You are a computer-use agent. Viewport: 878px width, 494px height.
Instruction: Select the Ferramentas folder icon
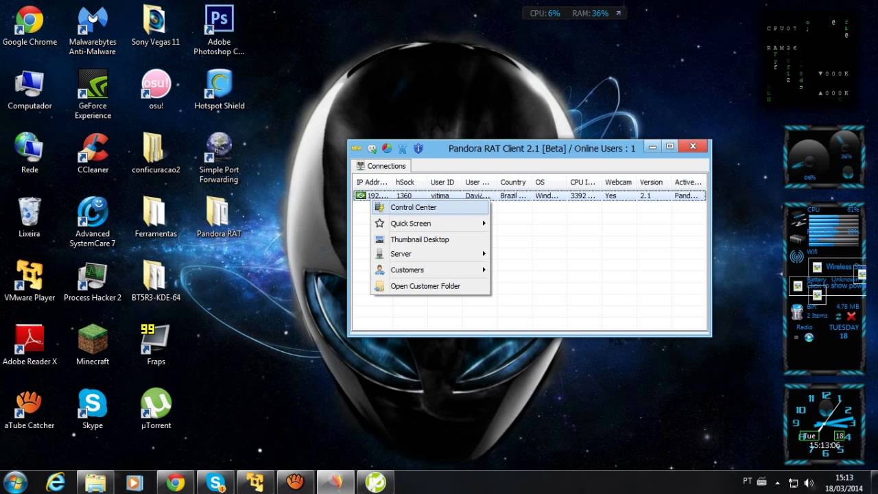point(156,217)
